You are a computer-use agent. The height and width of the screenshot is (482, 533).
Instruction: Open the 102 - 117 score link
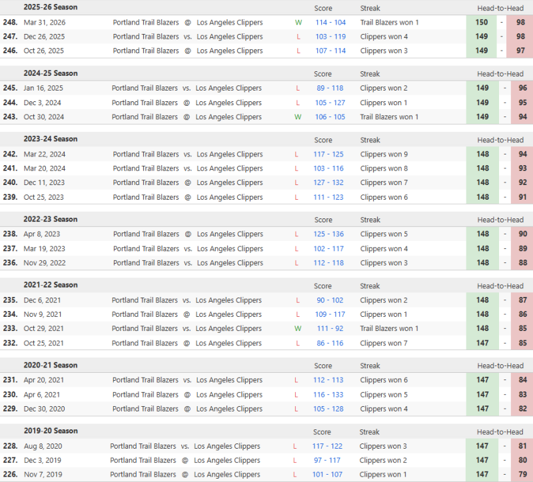click(x=328, y=249)
